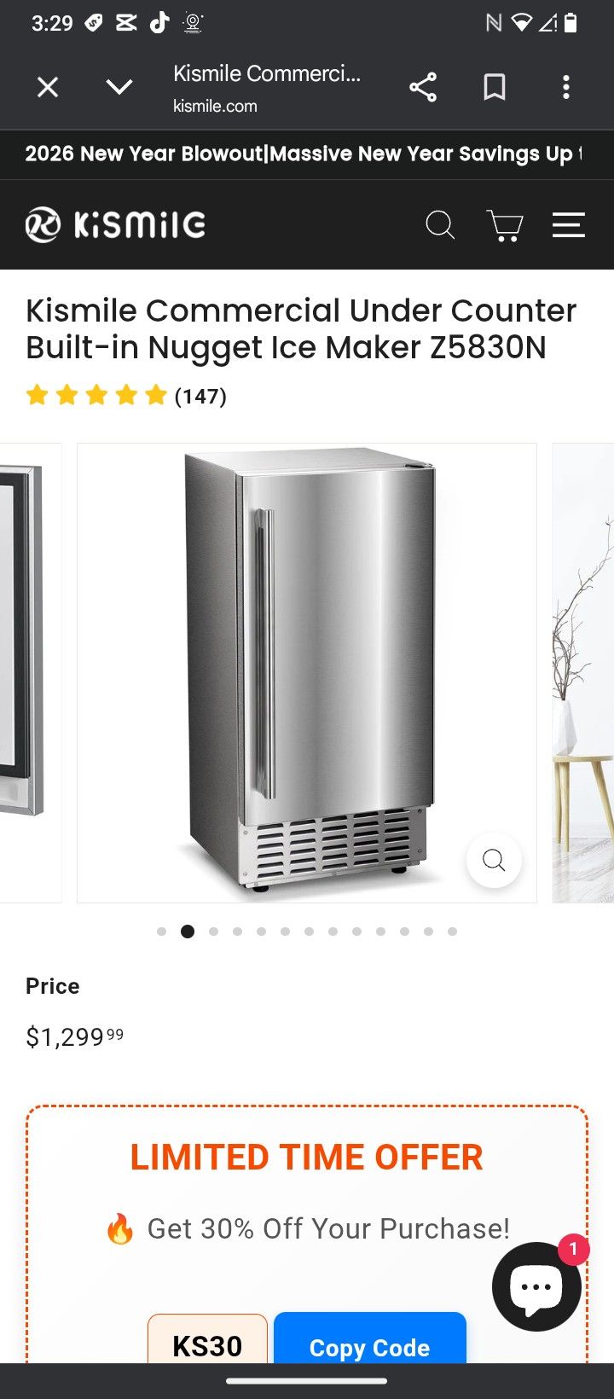Screen dimensions: 614x1399
Task: Click the Kismile logo
Action: point(115,224)
